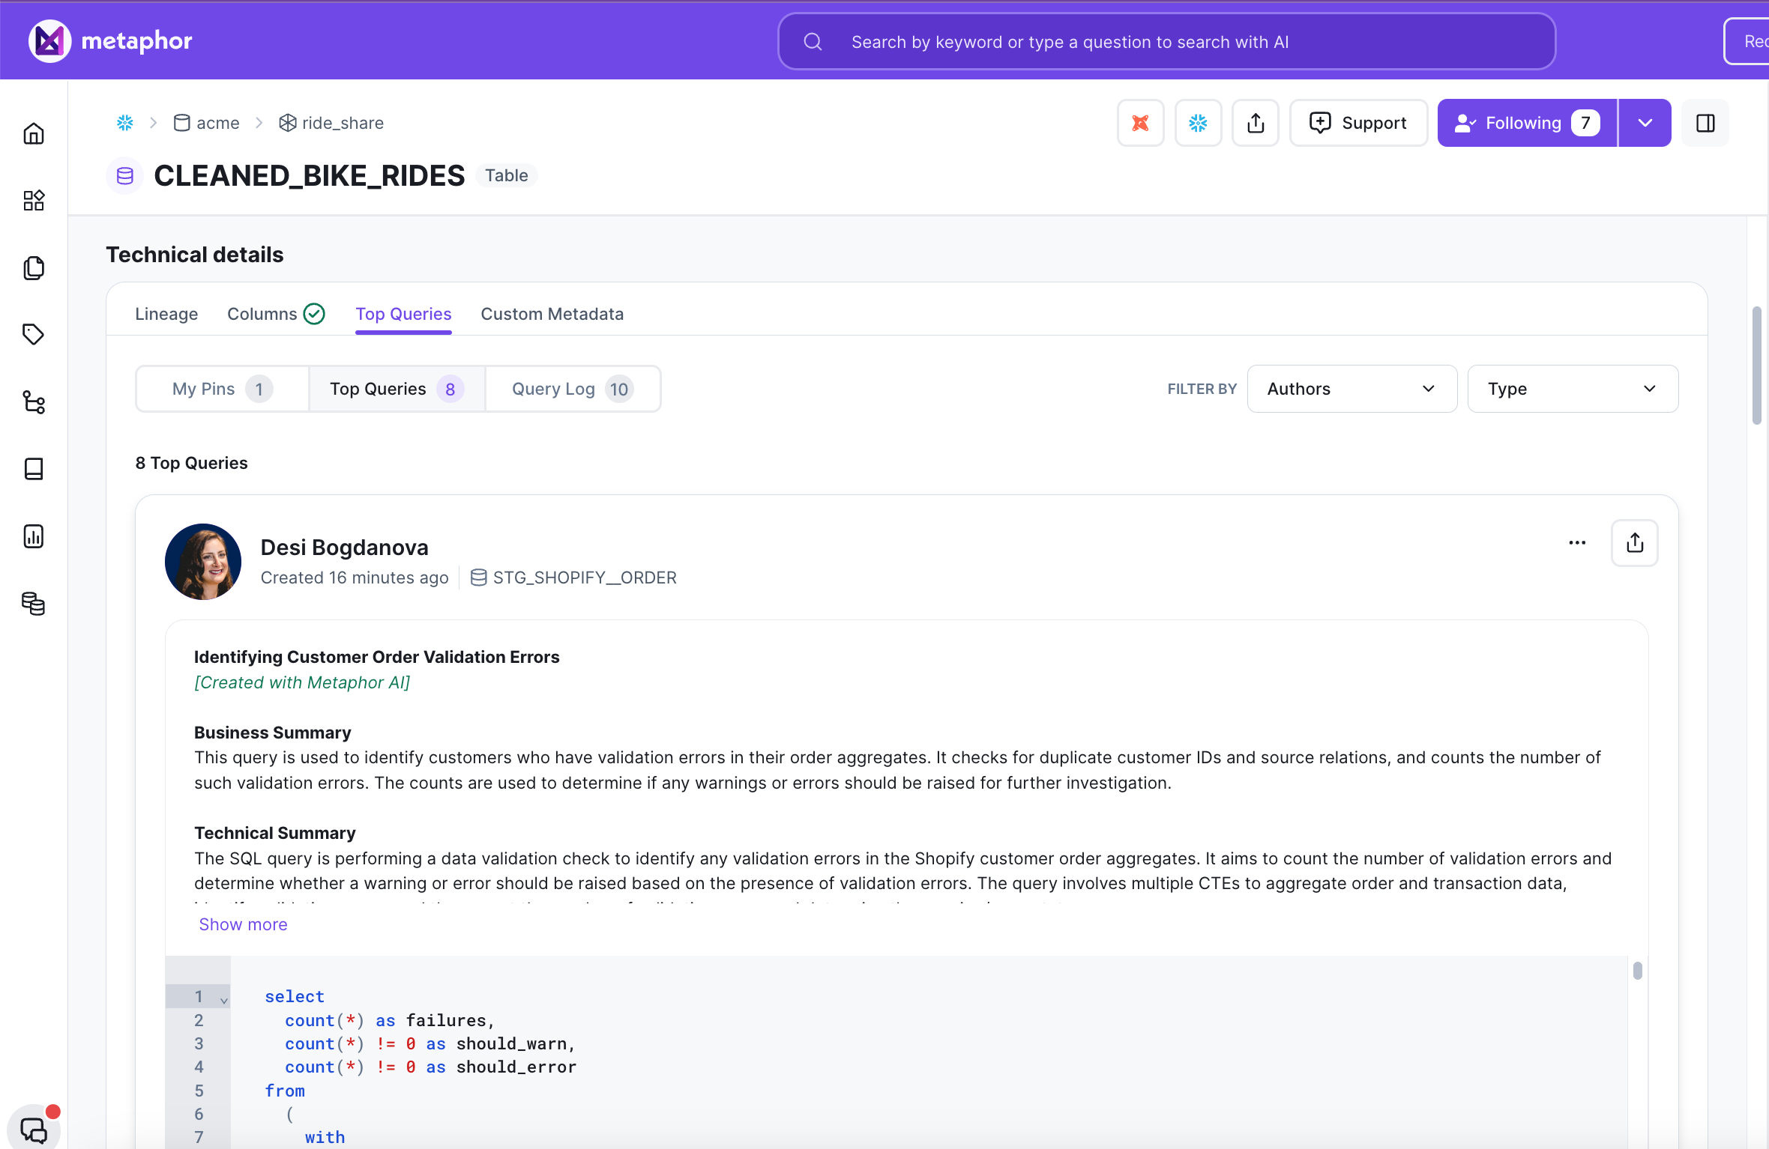Click the 'from' keyword on line 5
Viewport: 1769px width, 1149px height.
coord(285,1091)
